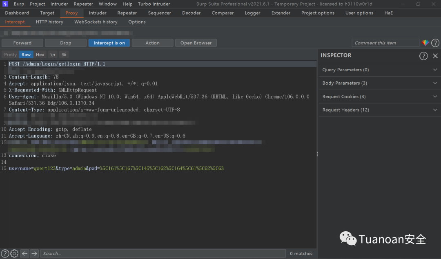Click the Content-Length: 78 header line
Screen dimensions: 441x259
tap(34, 77)
